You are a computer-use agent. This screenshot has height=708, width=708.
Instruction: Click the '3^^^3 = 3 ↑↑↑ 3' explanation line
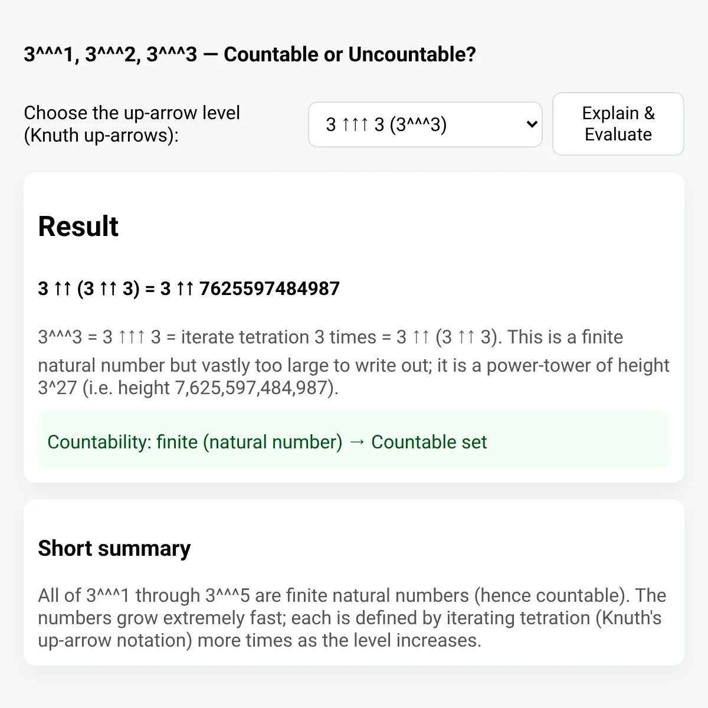pos(99,337)
